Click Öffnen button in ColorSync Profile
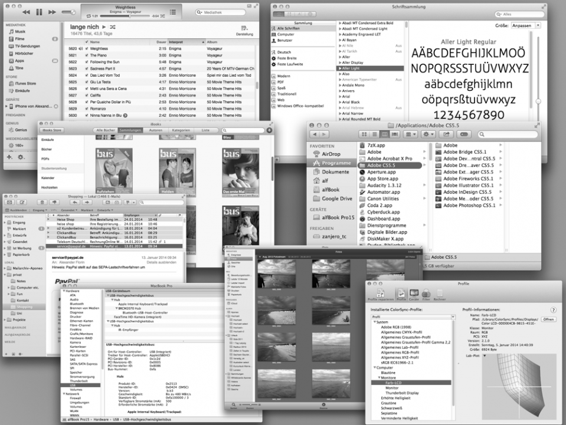This screenshot has width=566, height=425. pyautogui.click(x=548, y=319)
